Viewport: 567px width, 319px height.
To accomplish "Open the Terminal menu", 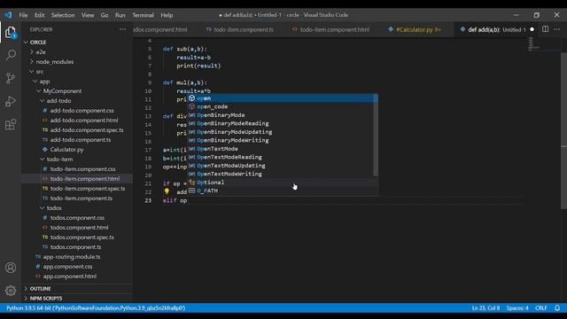I will 143,15.
